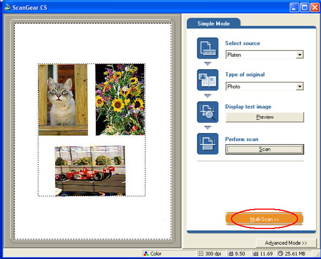Click the Display test image magnifier icon
321x259 pixels.
208,112
